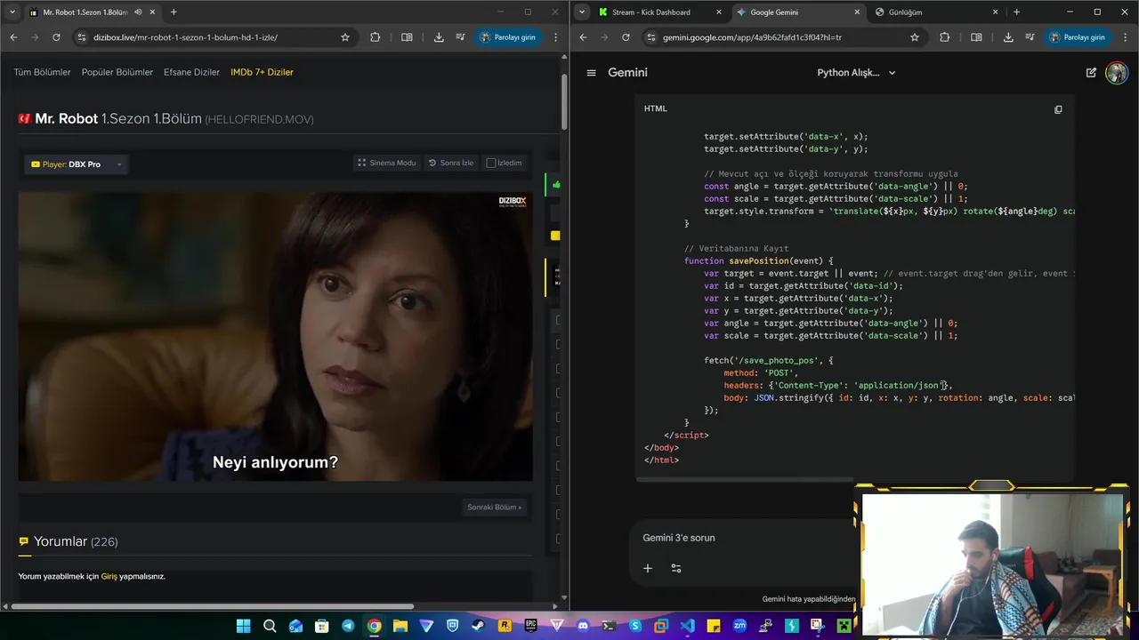Open the Player: DBX Pro dropdown
1139x640 pixels.
pos(77,164)
